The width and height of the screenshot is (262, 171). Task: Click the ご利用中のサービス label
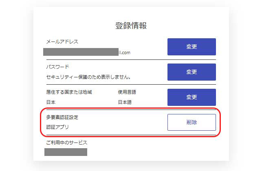[x=66, y=142]
